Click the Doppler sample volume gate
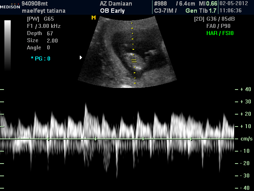 click(x=134, y=61)
